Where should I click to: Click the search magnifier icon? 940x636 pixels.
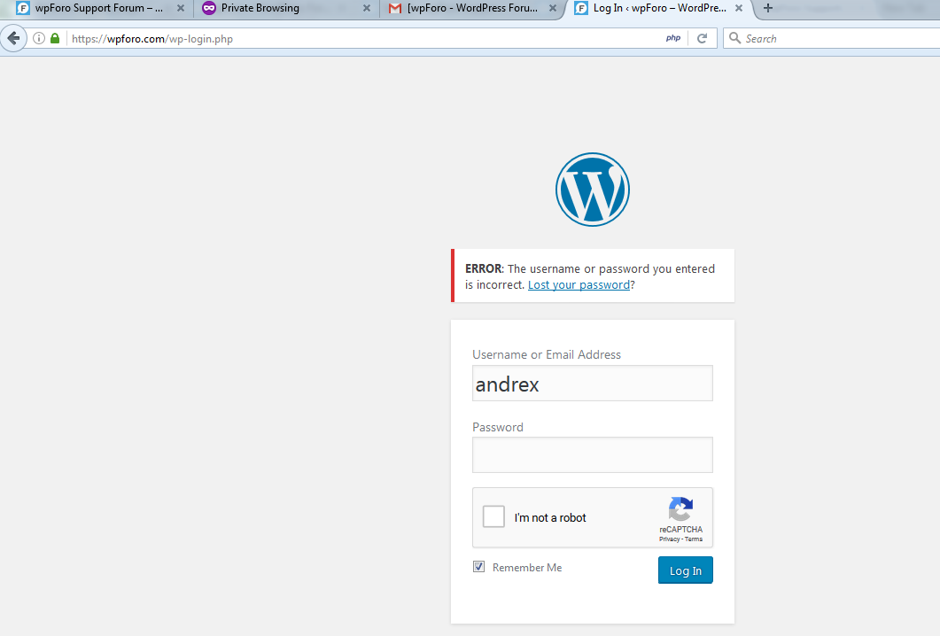[734, 39]
